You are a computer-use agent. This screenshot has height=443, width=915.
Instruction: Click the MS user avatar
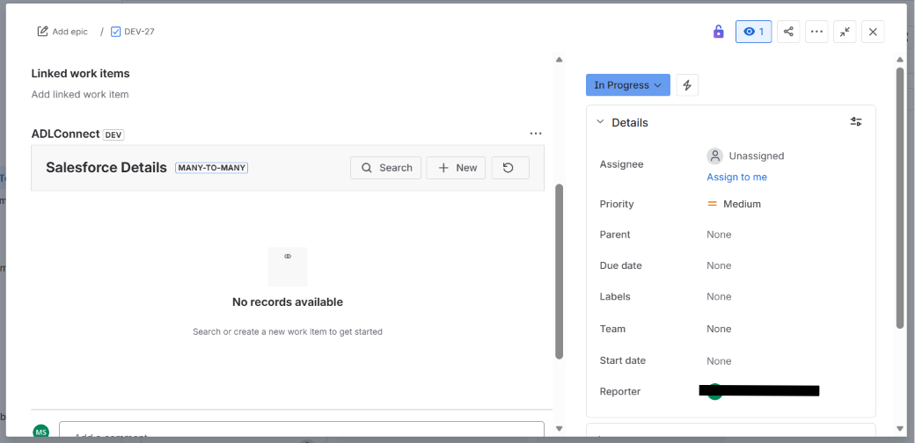(x=40, y=432)
